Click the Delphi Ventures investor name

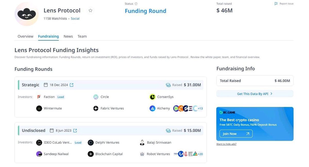107,143
